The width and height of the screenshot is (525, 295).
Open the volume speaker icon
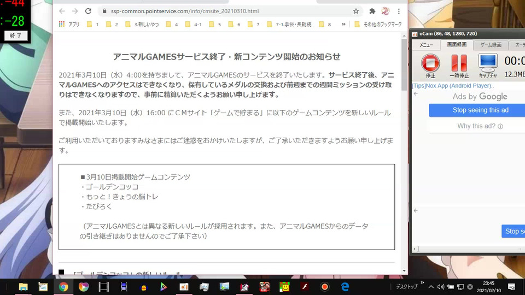coord(441,287)
